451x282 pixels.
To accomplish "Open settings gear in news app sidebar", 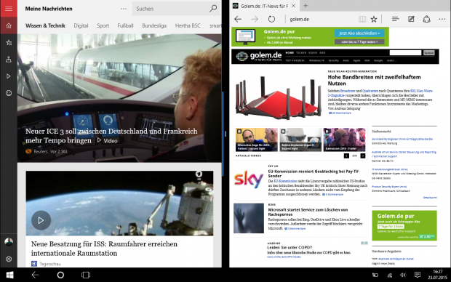I will click(9, 259).
